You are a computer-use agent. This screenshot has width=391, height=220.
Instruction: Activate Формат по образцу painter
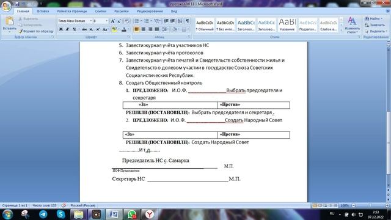point(36,31)
